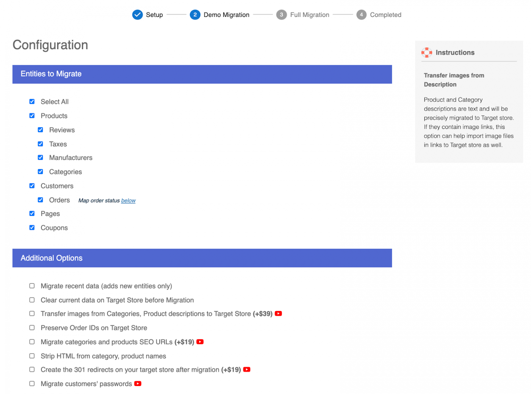Check Strip HTML from category, product names

[32, 356]
